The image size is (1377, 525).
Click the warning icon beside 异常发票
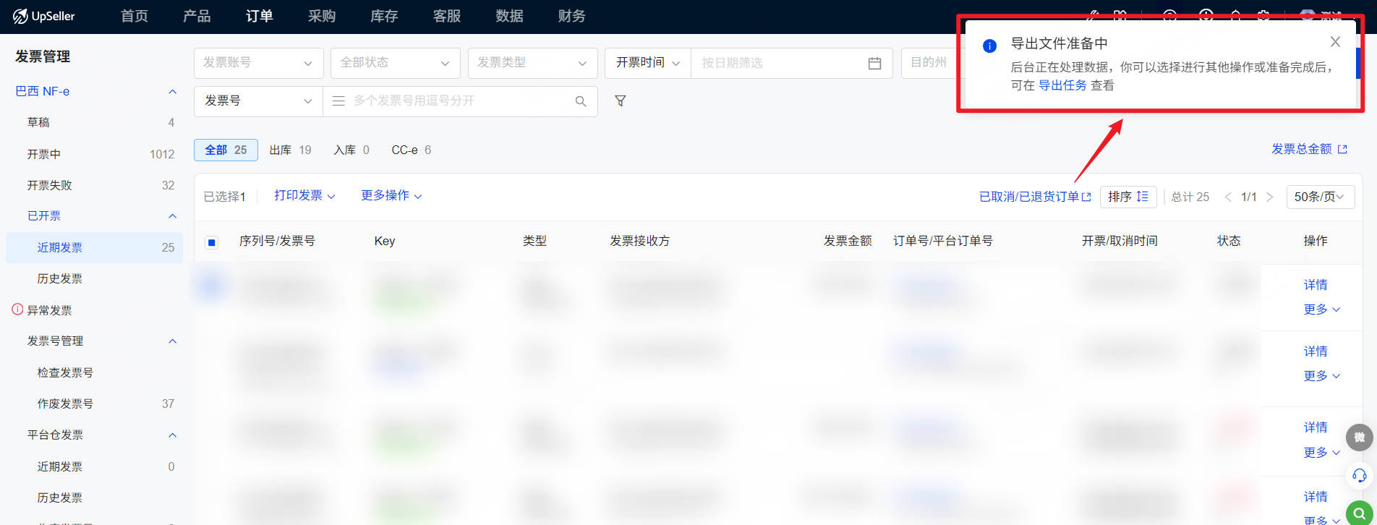pyautogui.click(x=17, y=310)
